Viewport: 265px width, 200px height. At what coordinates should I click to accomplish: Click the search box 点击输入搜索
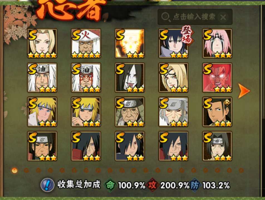click(x=195, y=17)
